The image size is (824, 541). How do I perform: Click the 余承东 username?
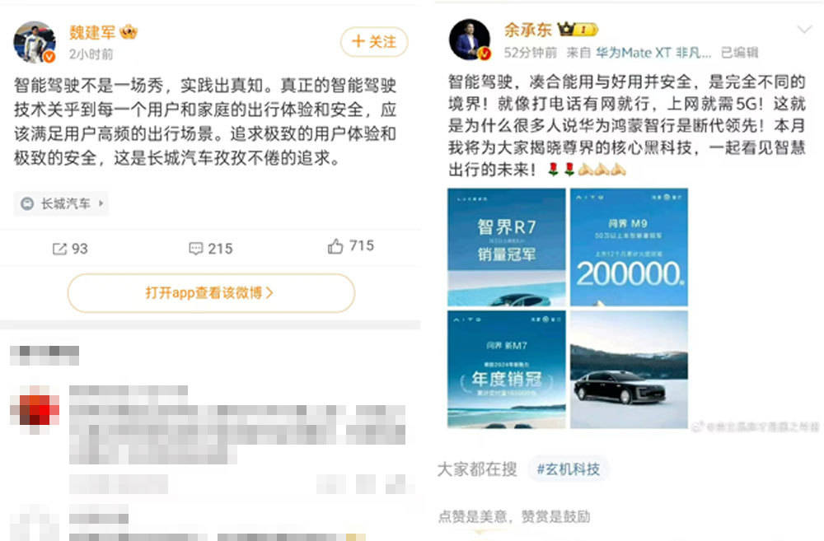(x=527, y=30)
